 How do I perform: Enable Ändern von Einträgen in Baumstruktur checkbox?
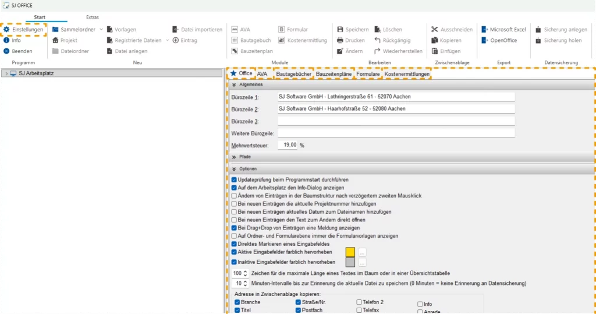tap(234, 196)
